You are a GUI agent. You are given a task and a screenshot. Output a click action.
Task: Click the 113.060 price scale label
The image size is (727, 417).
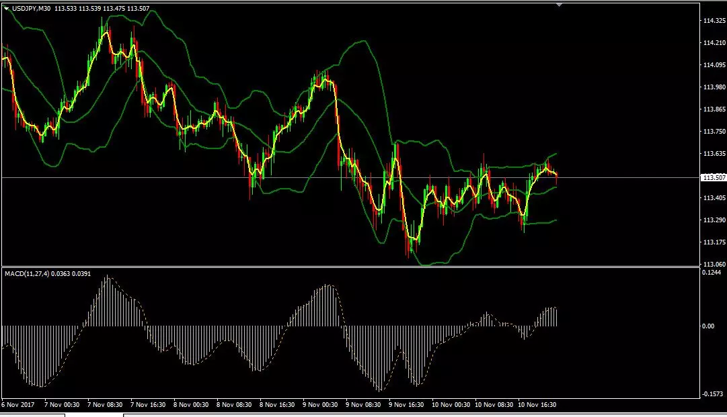(x=714, y=265)
